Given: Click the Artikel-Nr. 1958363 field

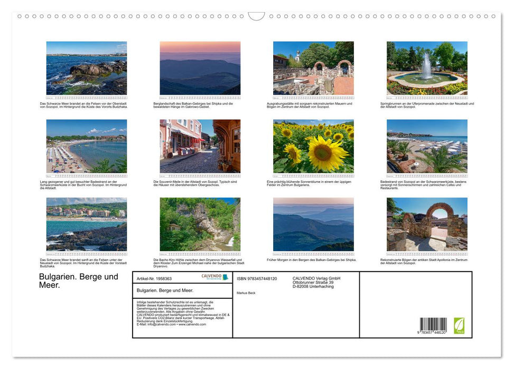Looking at the screenshot, I should (x=154, y=279).
